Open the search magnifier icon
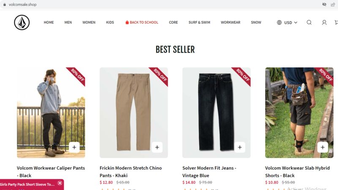 tap(309, 22)
